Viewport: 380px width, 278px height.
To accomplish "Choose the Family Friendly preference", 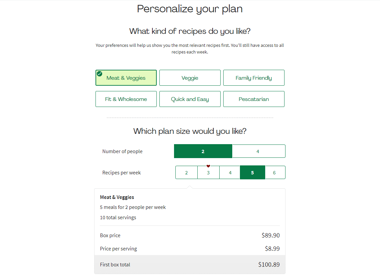I will [254, 78].
